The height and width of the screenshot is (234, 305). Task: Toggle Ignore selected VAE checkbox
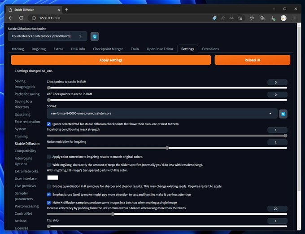click(x=49, y=124)
